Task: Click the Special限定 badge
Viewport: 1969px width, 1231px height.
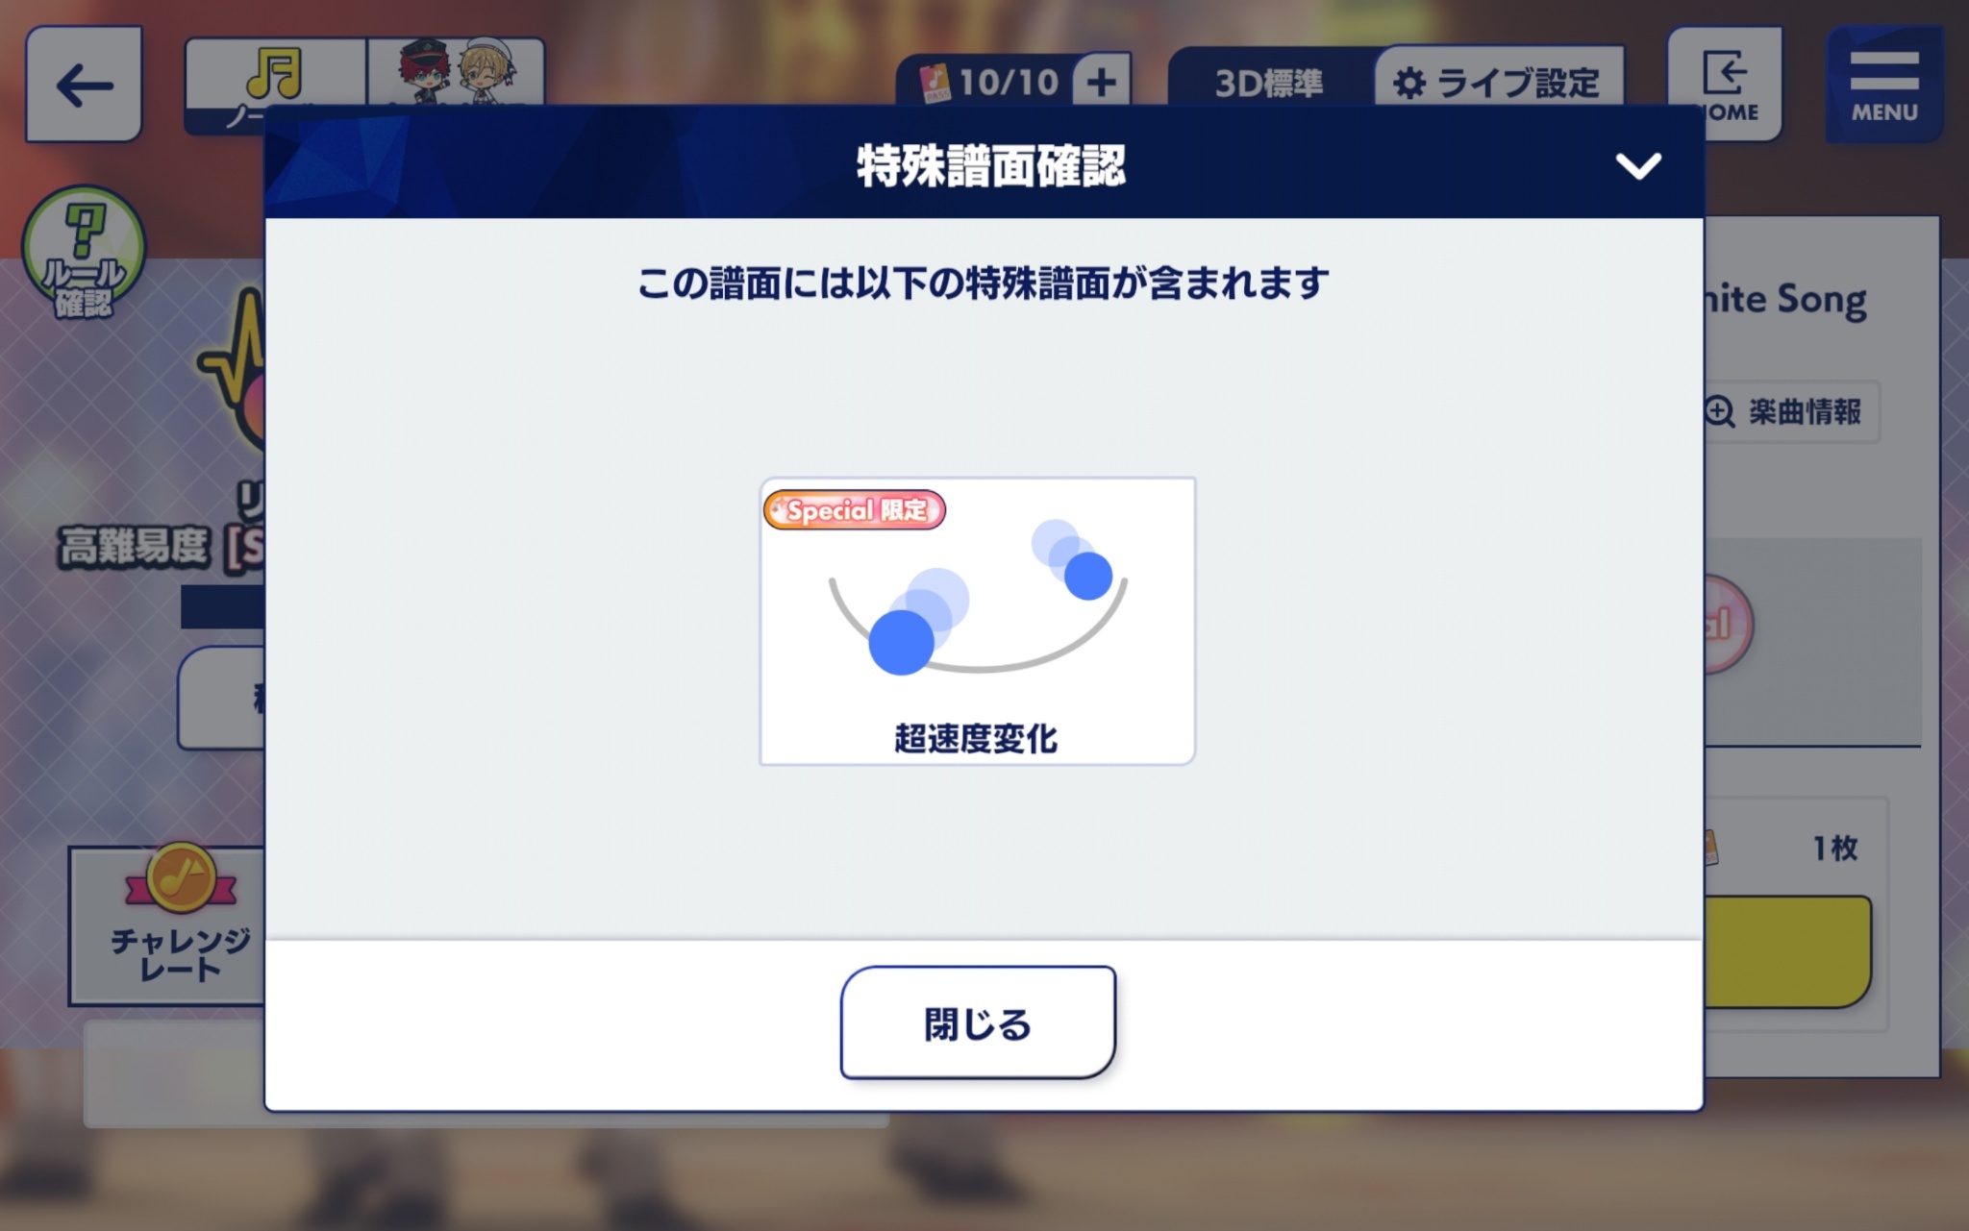Action: (x=855, y=509)
